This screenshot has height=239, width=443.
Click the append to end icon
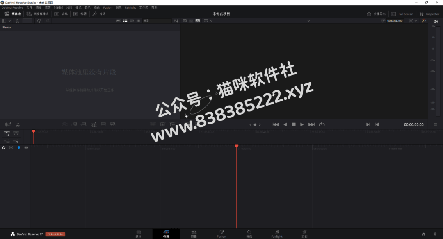click(74, 124)
